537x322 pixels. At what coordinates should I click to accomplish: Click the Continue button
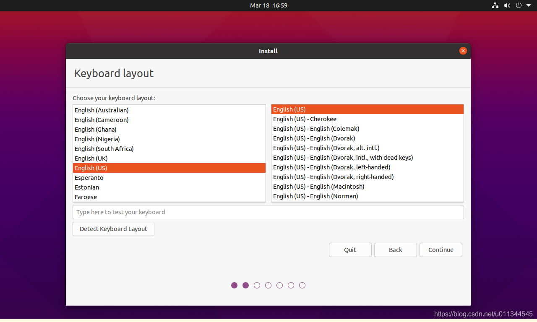(441, 250)
